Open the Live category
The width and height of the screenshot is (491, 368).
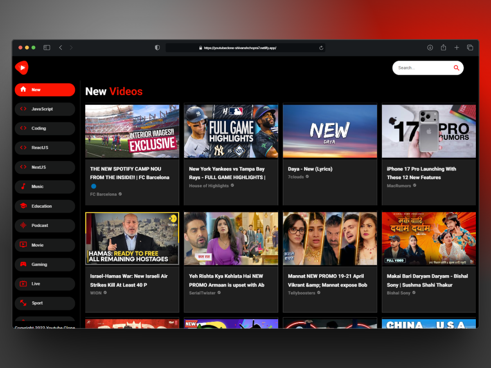(x=45, y=284)
